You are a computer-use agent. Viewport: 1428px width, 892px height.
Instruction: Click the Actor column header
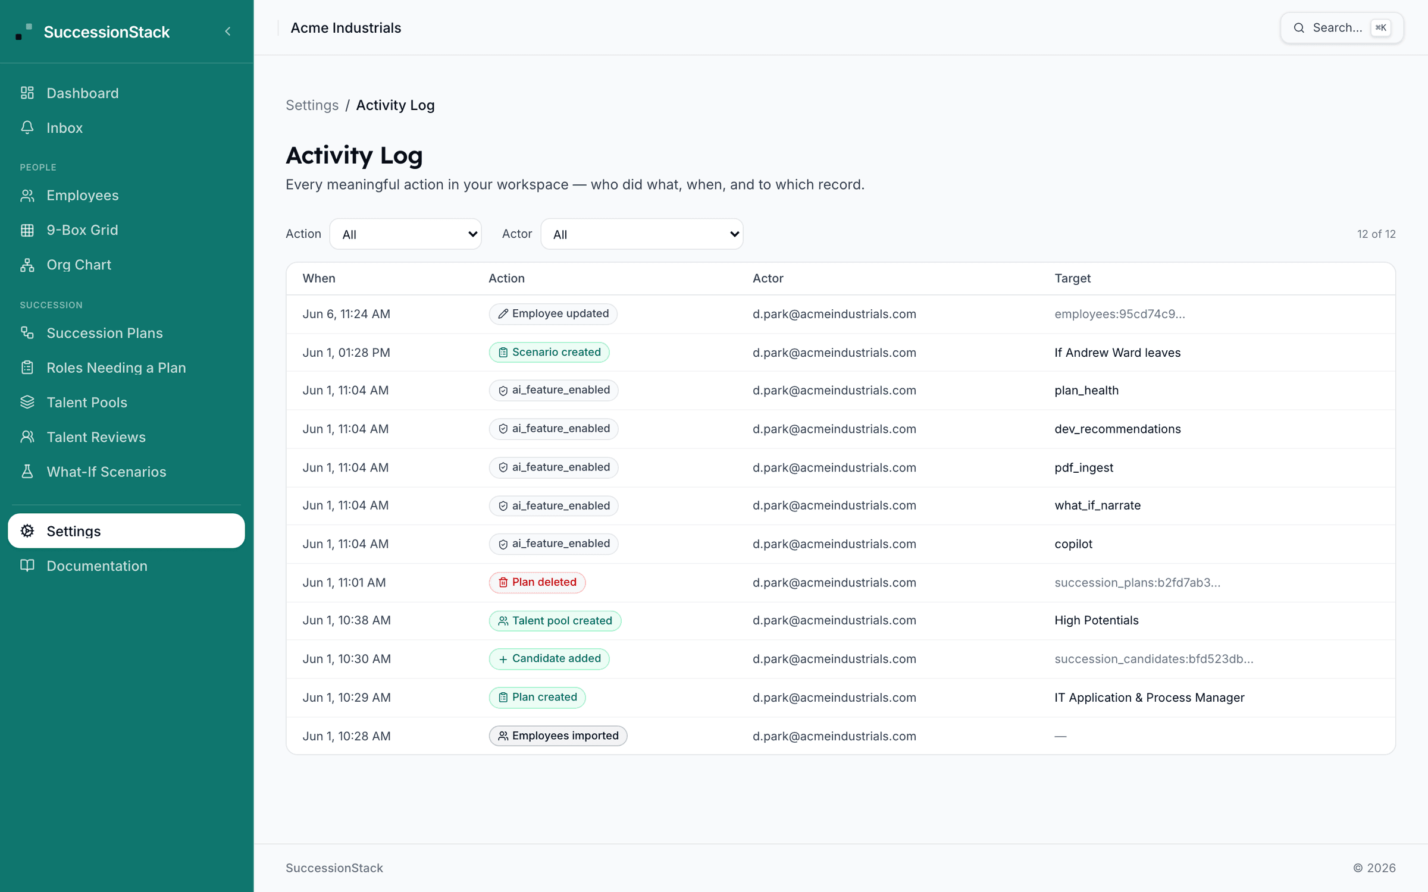768,278
